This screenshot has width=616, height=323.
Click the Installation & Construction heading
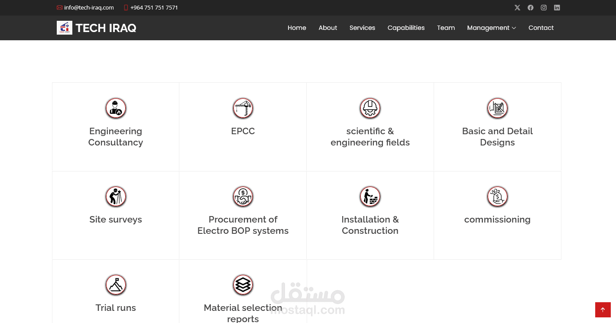coord(370,225)
